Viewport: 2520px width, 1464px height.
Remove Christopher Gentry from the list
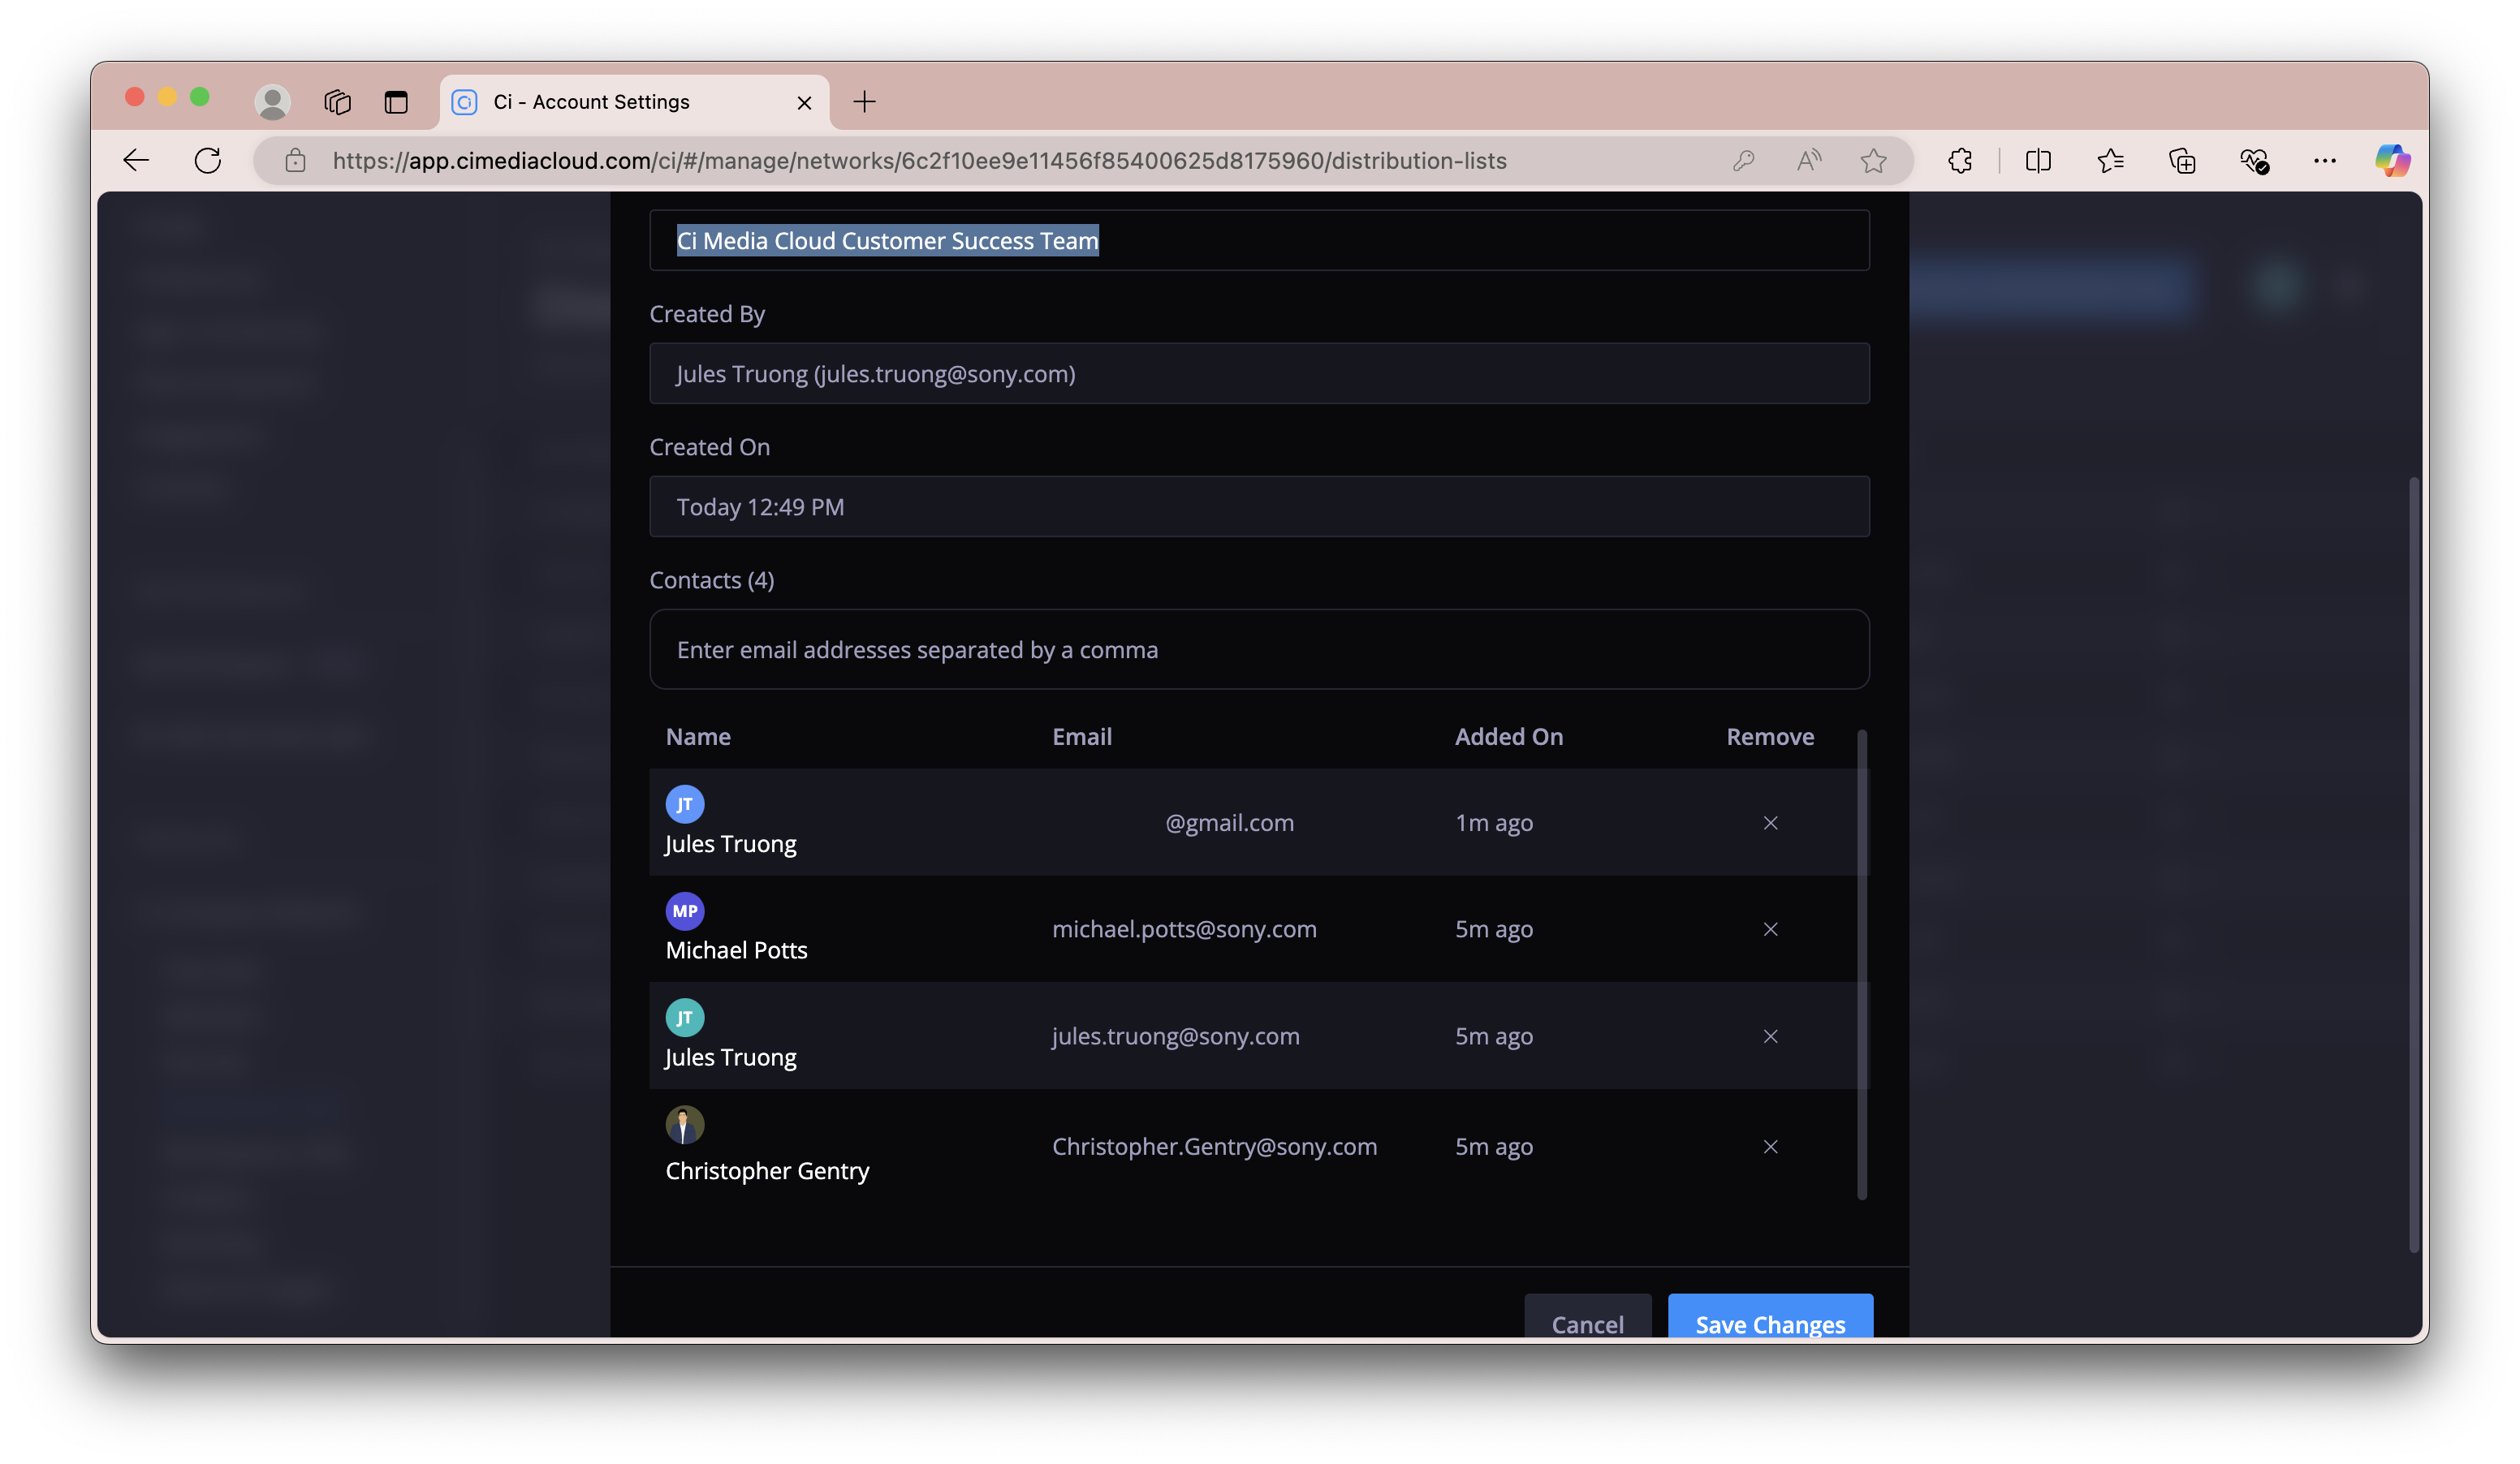pos(1770,1146)
